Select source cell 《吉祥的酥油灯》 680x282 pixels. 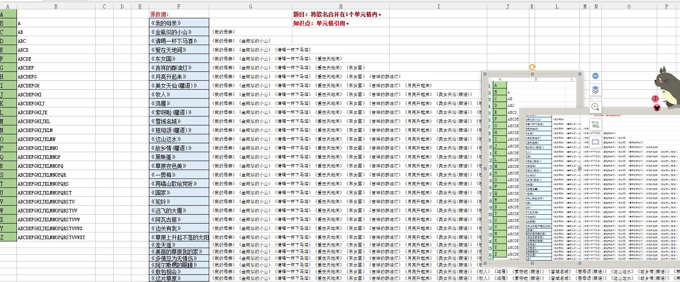(179, 68)
